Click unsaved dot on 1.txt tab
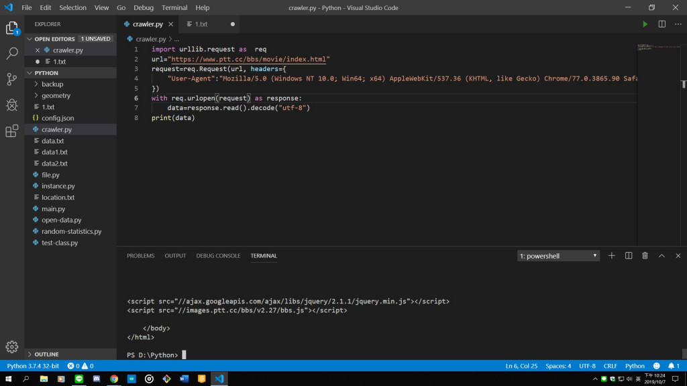The width and height of the screenshot is (687, 386). click(233, 24)
